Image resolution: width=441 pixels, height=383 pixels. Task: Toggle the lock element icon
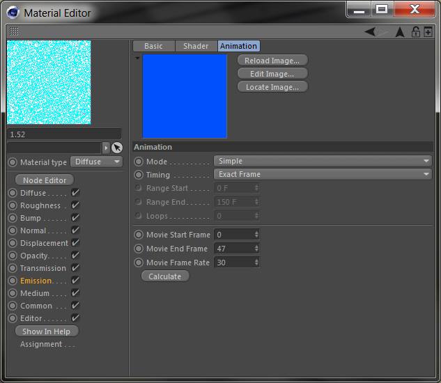416,32
